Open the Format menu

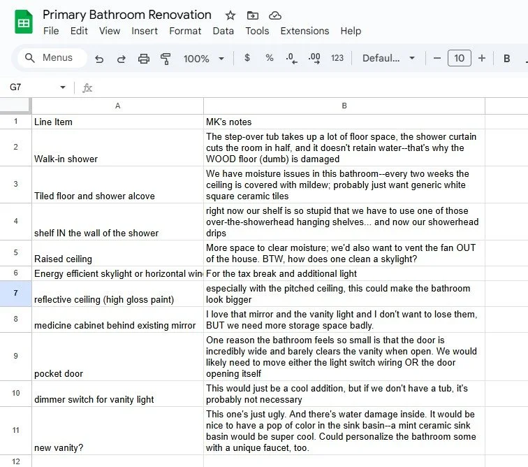[185, 31]
